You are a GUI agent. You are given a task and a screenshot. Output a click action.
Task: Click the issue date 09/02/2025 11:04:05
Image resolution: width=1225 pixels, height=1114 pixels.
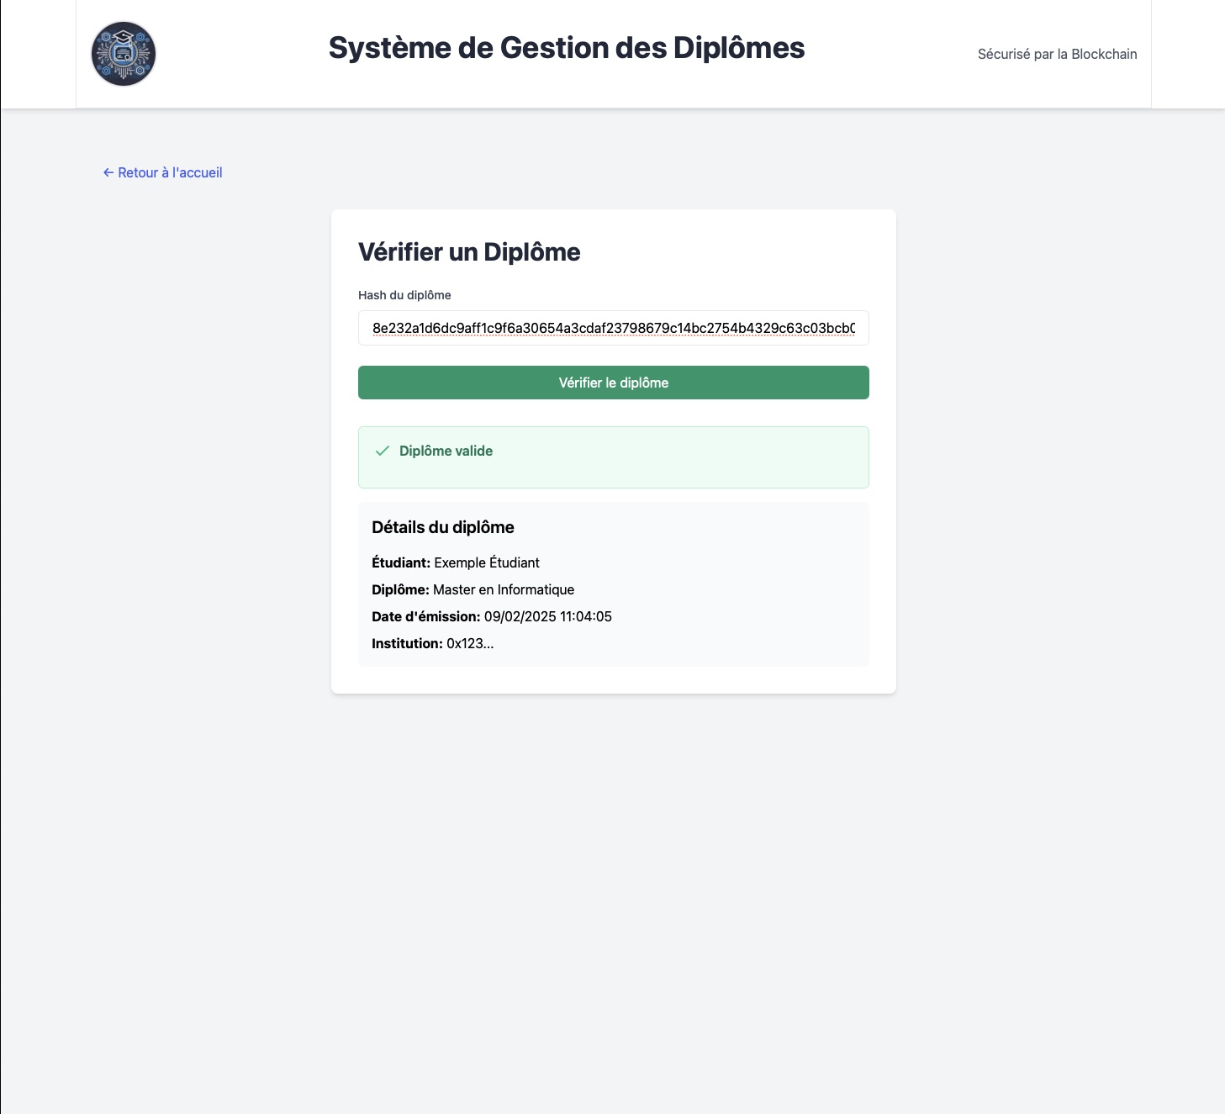pyautogui.click(x=547, y=616)
